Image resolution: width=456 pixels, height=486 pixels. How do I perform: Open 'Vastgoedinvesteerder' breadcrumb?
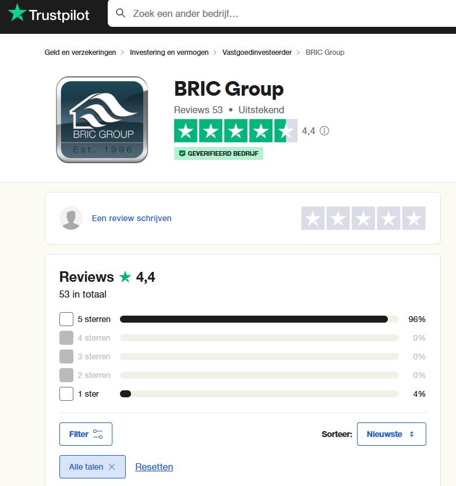[257, 53]
